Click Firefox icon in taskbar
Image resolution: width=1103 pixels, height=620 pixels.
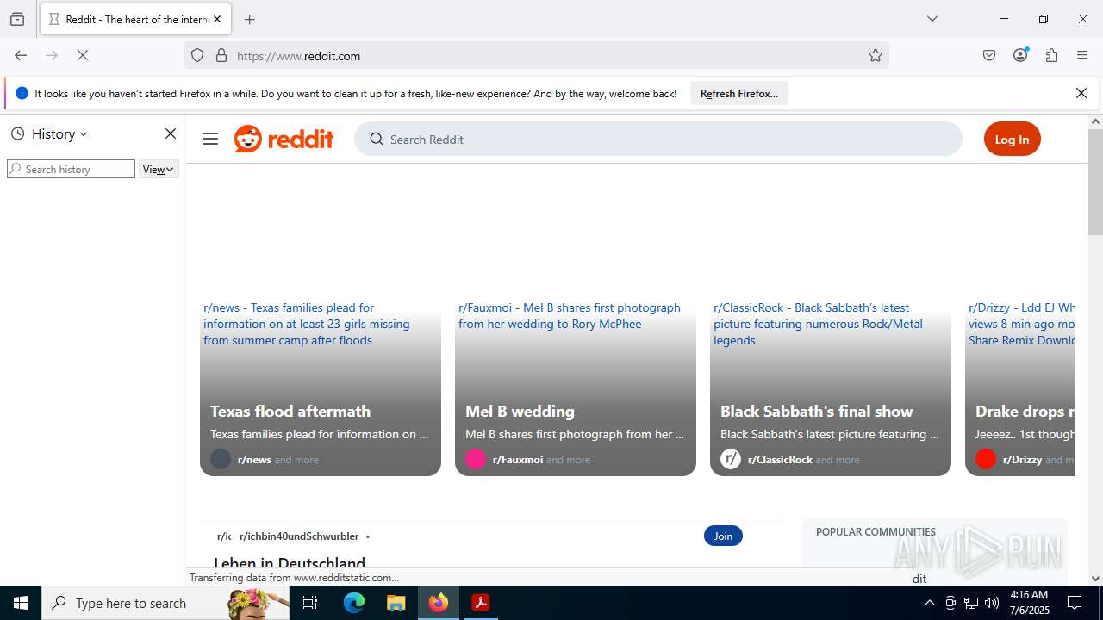(439, 603)
